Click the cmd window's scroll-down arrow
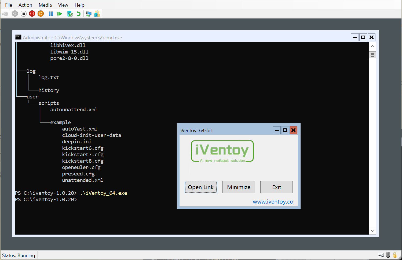 pyautogui.click(x=372, y=231)
